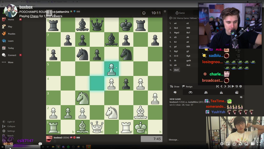
Task: Auto-play the moves with the play arrow
Action: tap(233, 87)
